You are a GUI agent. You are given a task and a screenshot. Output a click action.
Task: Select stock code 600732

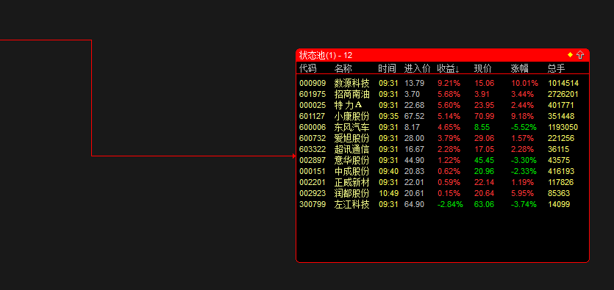pyautogui.click(x=313, y=138)
